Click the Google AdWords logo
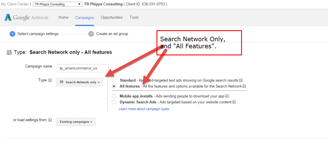 [26, 18]
